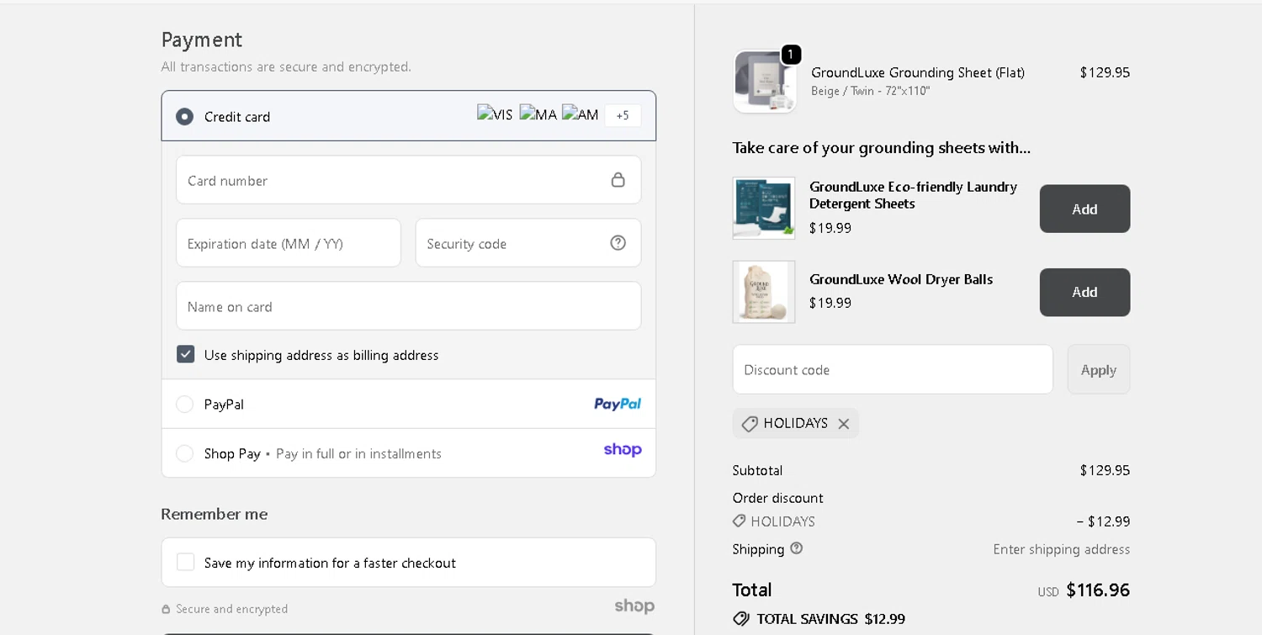
Task: Click the purple Shop logo beside Shop Pay
Action: 623,450
